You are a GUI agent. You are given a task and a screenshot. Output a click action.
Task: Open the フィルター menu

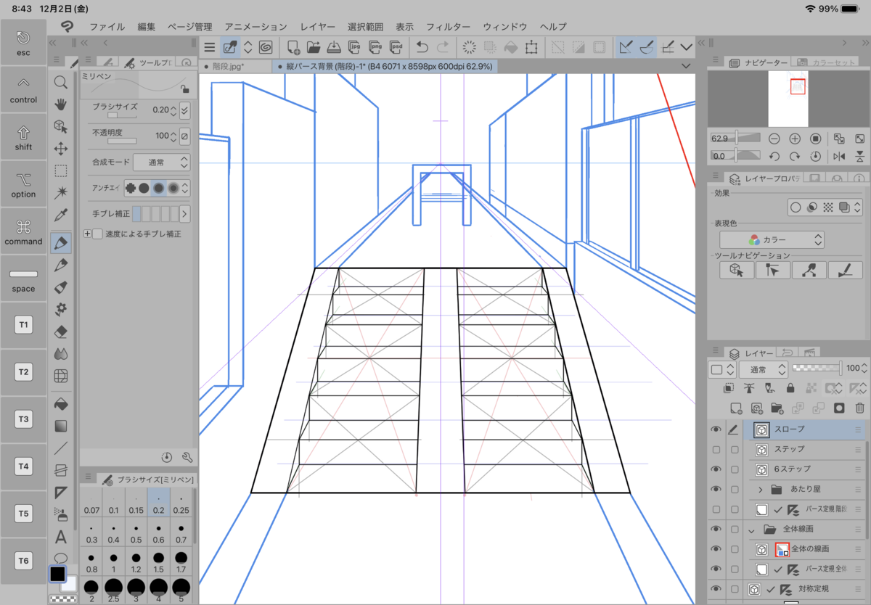448,26
